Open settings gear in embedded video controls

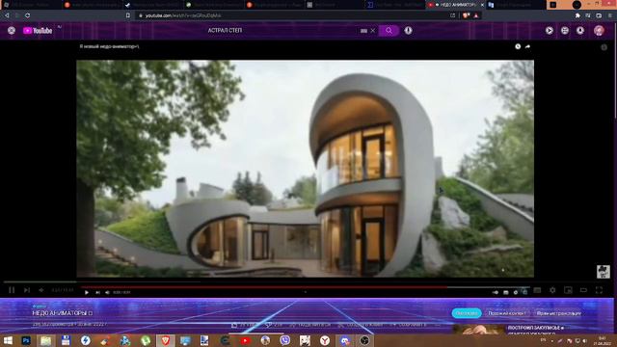(x=516, y=292)
